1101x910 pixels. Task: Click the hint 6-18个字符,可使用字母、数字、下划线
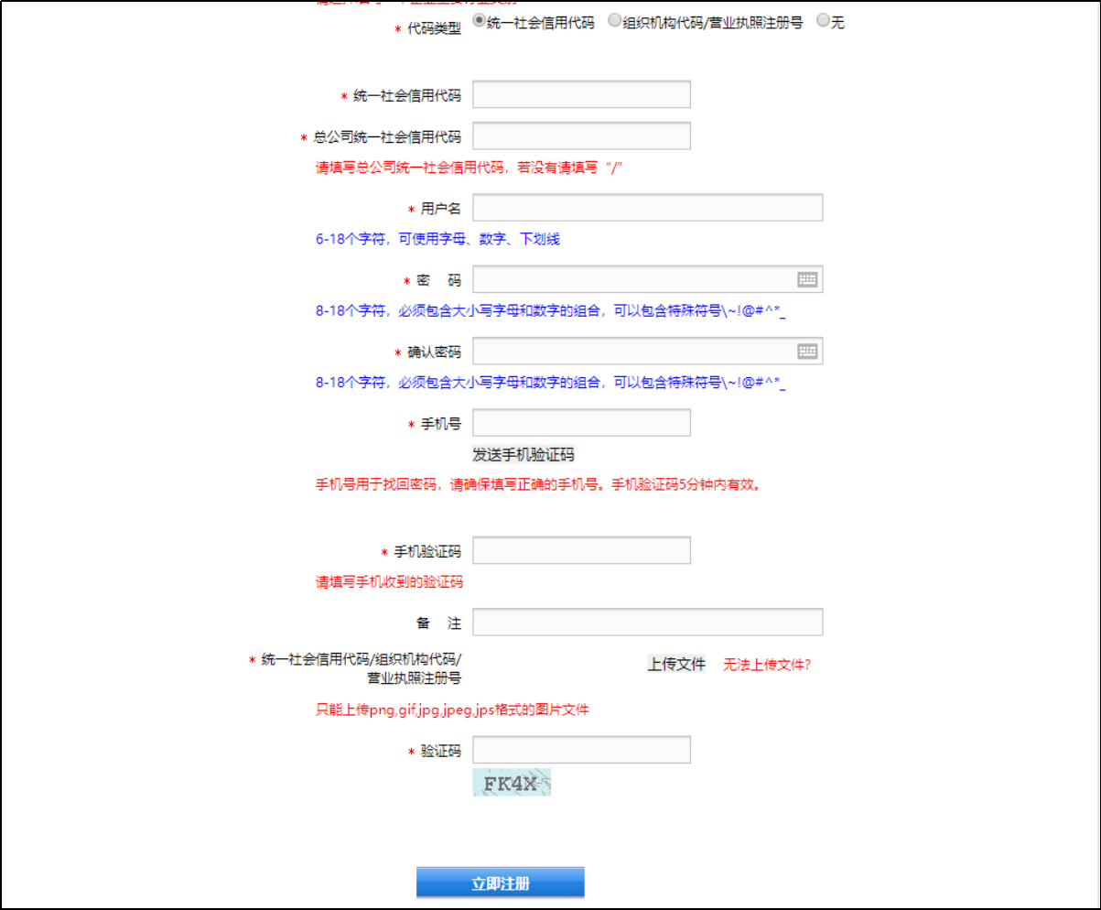[437, 240]
